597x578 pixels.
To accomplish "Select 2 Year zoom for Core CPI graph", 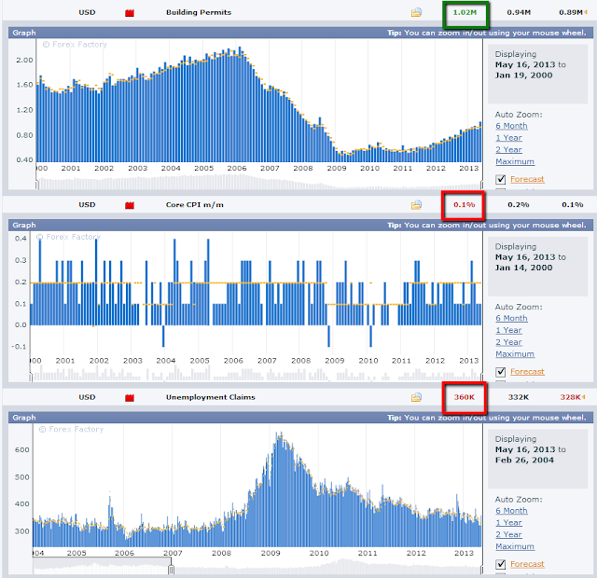I will pyautogui.click(x=508, y=342).
